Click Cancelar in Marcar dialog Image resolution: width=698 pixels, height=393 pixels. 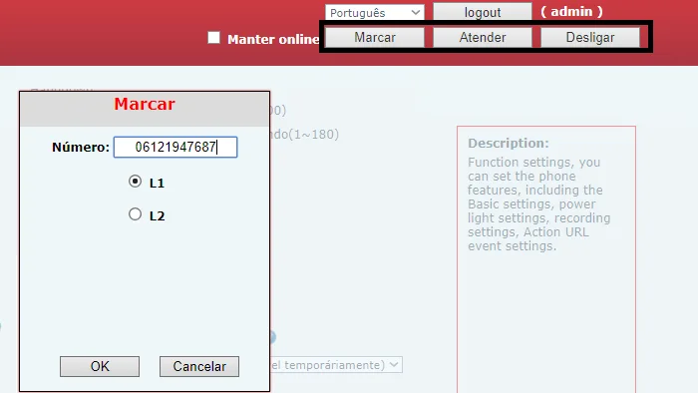click(x=199, y=366)
